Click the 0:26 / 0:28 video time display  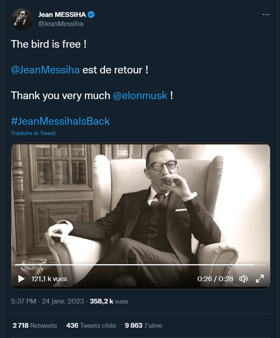pos(215,279)
